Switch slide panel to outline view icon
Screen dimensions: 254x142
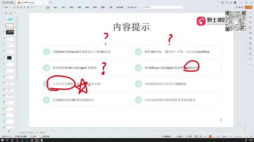click(6, 13)
